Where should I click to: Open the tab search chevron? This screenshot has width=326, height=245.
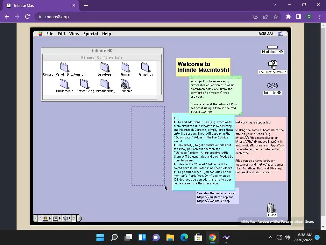coord(275,4)
